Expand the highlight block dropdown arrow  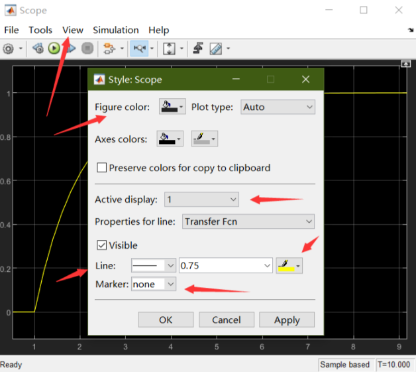tap(122, 48)
